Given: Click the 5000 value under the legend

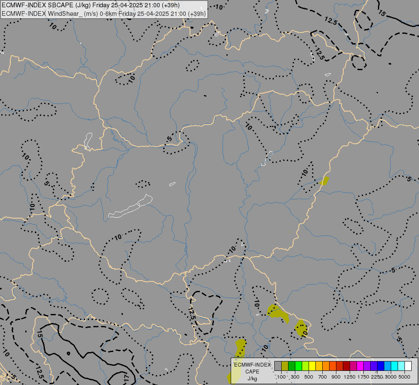Looking at the screenshot, I should (404, 377).
